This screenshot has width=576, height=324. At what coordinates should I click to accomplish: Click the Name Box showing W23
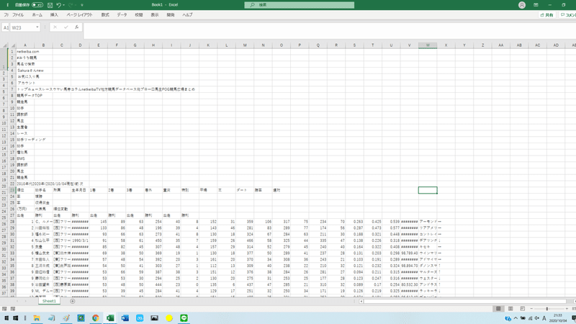coord(22,27)
